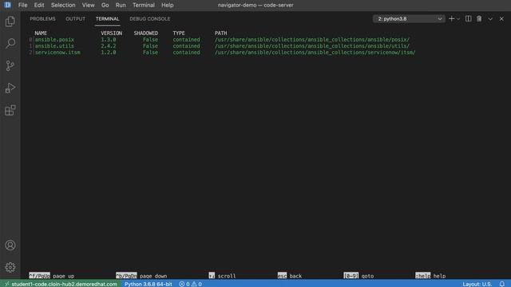Click the ansible.utils collection name

click(x=54, y=46)
